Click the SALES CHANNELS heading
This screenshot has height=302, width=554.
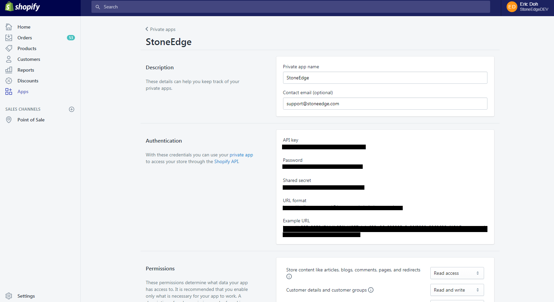pyautogui.click(x=23, y=109)
